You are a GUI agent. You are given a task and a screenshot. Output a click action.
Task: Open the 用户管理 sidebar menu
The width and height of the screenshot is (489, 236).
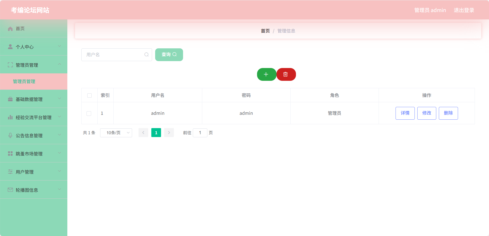[x=34, y=172]
